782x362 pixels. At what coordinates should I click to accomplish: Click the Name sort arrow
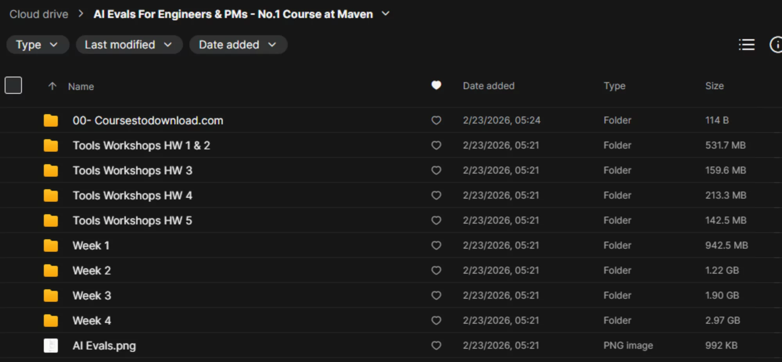click(52, 86)
